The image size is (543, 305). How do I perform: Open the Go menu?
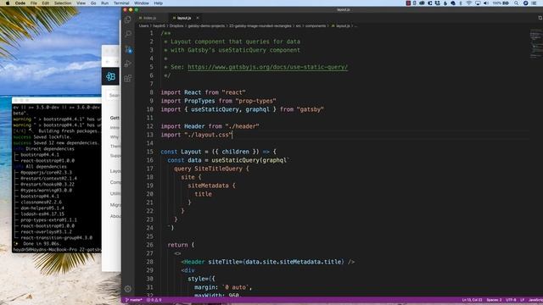[x=93, y=3]
